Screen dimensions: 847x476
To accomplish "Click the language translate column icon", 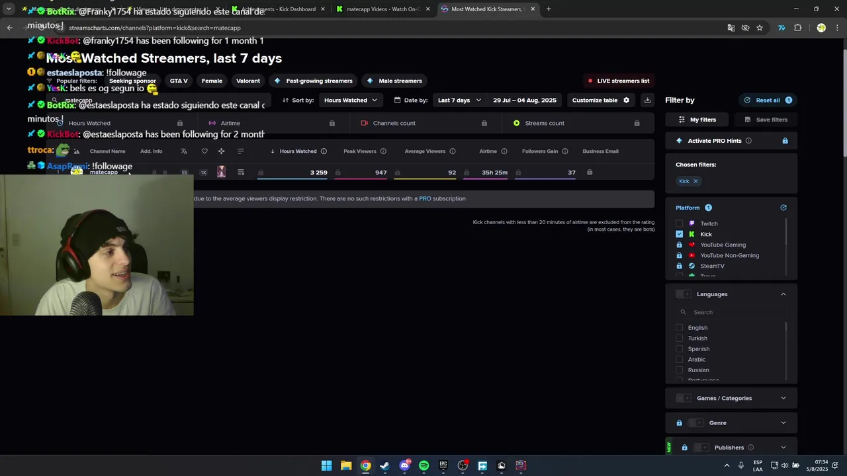I will [184, 151].
